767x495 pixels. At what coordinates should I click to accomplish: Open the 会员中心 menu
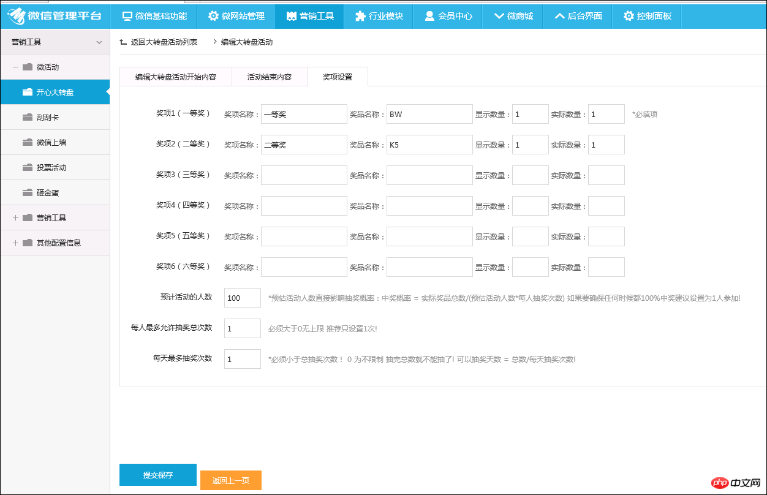(448, 16)
